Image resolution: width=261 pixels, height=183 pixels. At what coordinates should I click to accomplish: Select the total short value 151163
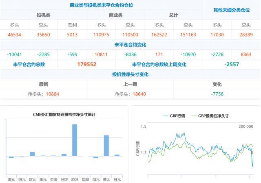click(x=188, y=35)
